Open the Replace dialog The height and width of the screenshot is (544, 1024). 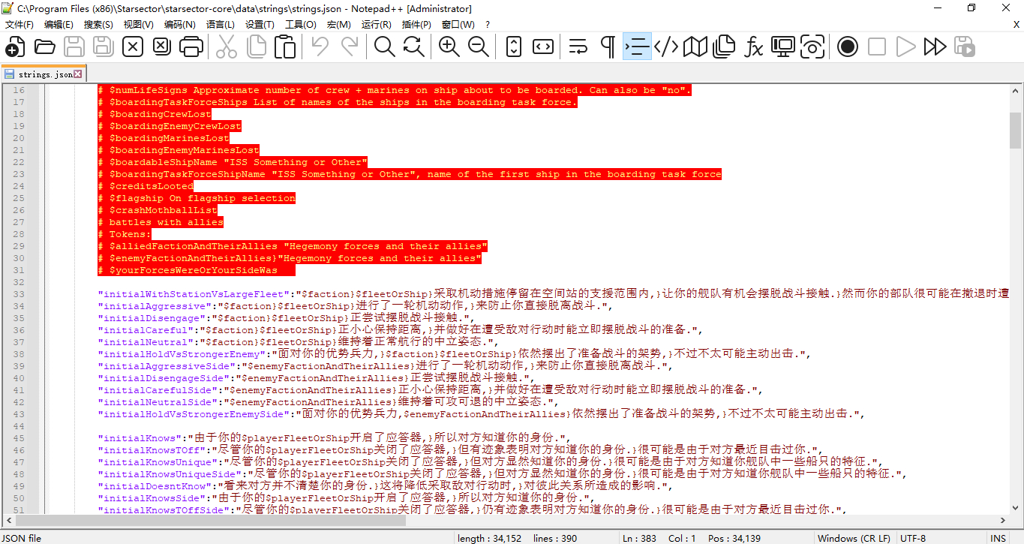[x=411, y=46]
